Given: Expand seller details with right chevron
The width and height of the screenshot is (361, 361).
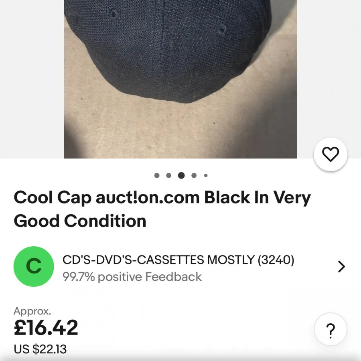Looking at the screenshot, I should tap(341, 267).
